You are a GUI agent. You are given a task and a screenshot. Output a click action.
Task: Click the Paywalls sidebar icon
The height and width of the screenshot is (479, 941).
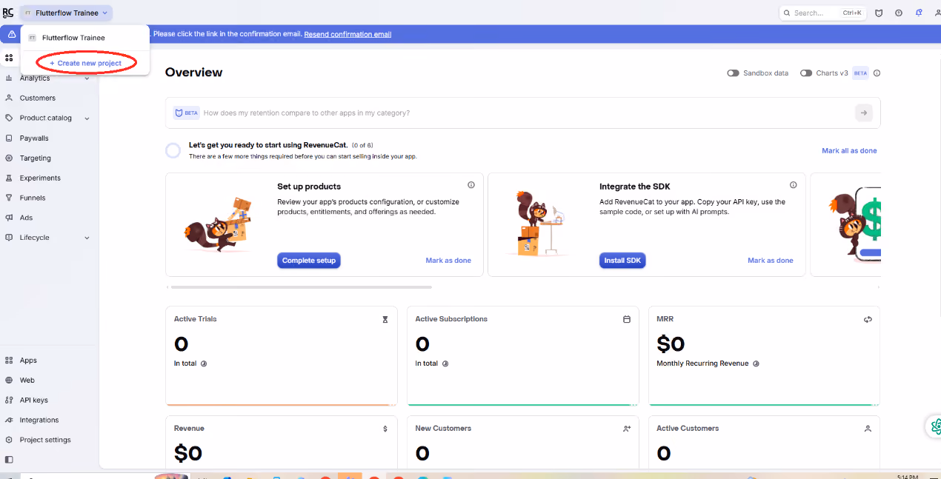9,138
